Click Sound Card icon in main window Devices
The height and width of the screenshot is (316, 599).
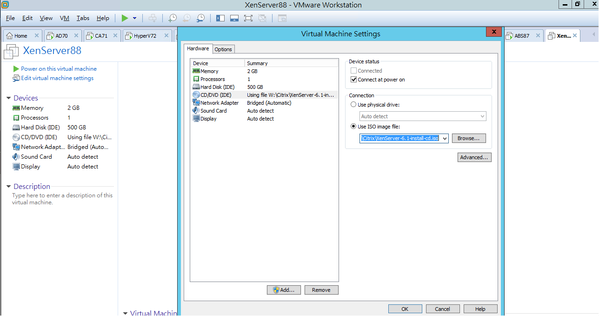pos(16,156)
